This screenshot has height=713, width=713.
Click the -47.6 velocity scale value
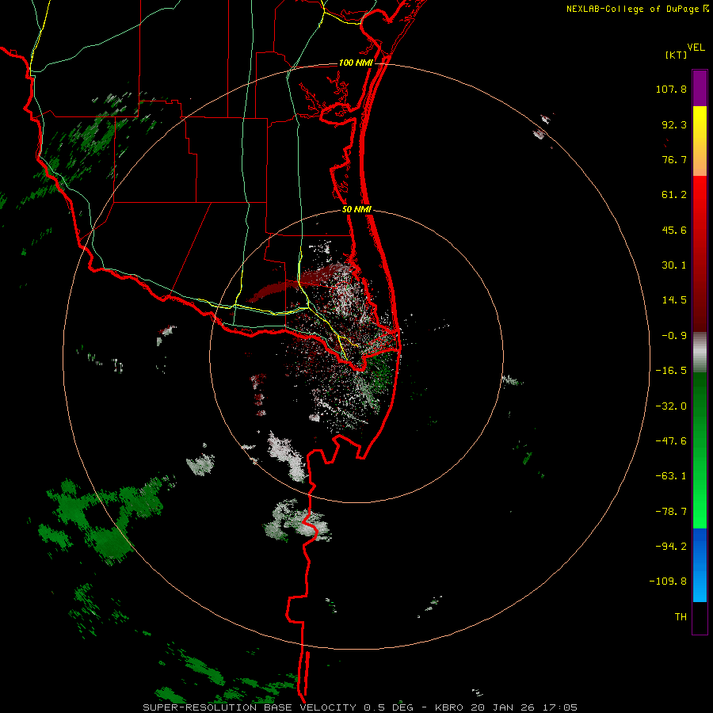click(x=671, y=441)
